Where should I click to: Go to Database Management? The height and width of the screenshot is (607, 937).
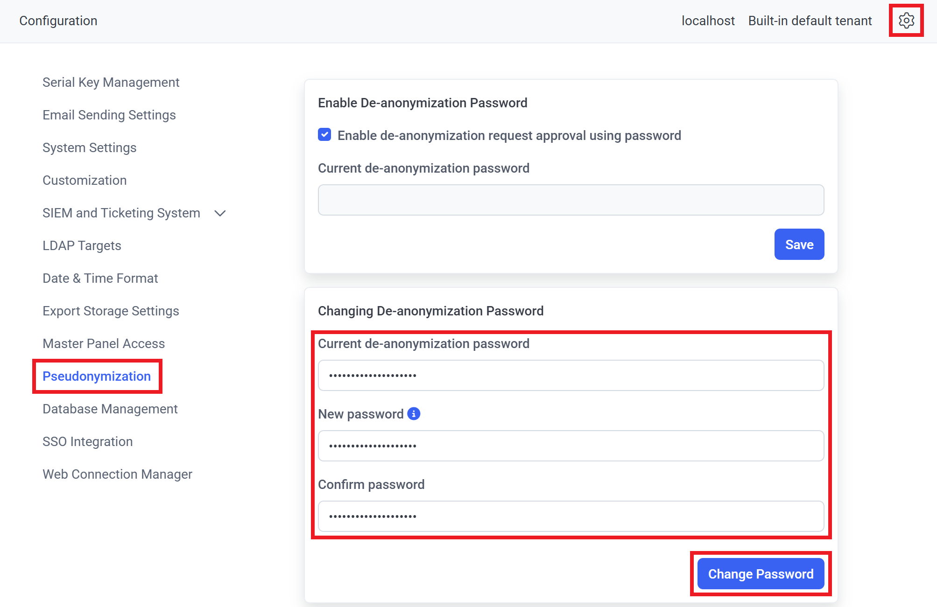tap(110, 409)
